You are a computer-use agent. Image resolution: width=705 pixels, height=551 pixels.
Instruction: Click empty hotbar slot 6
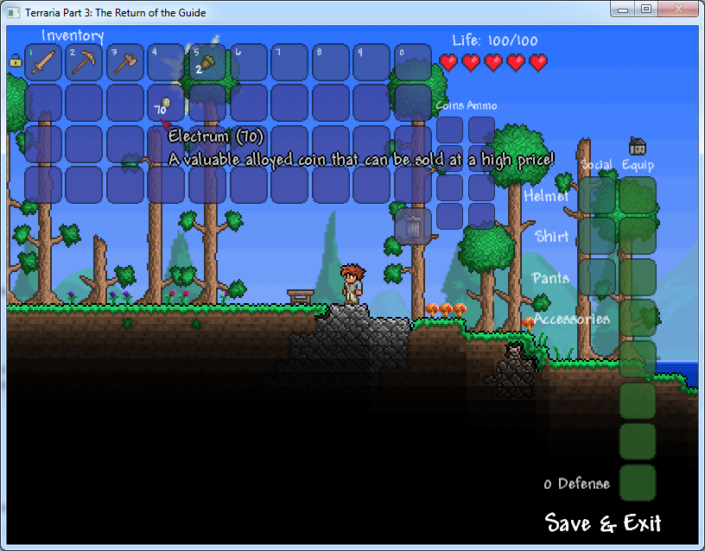pos(249,62)
